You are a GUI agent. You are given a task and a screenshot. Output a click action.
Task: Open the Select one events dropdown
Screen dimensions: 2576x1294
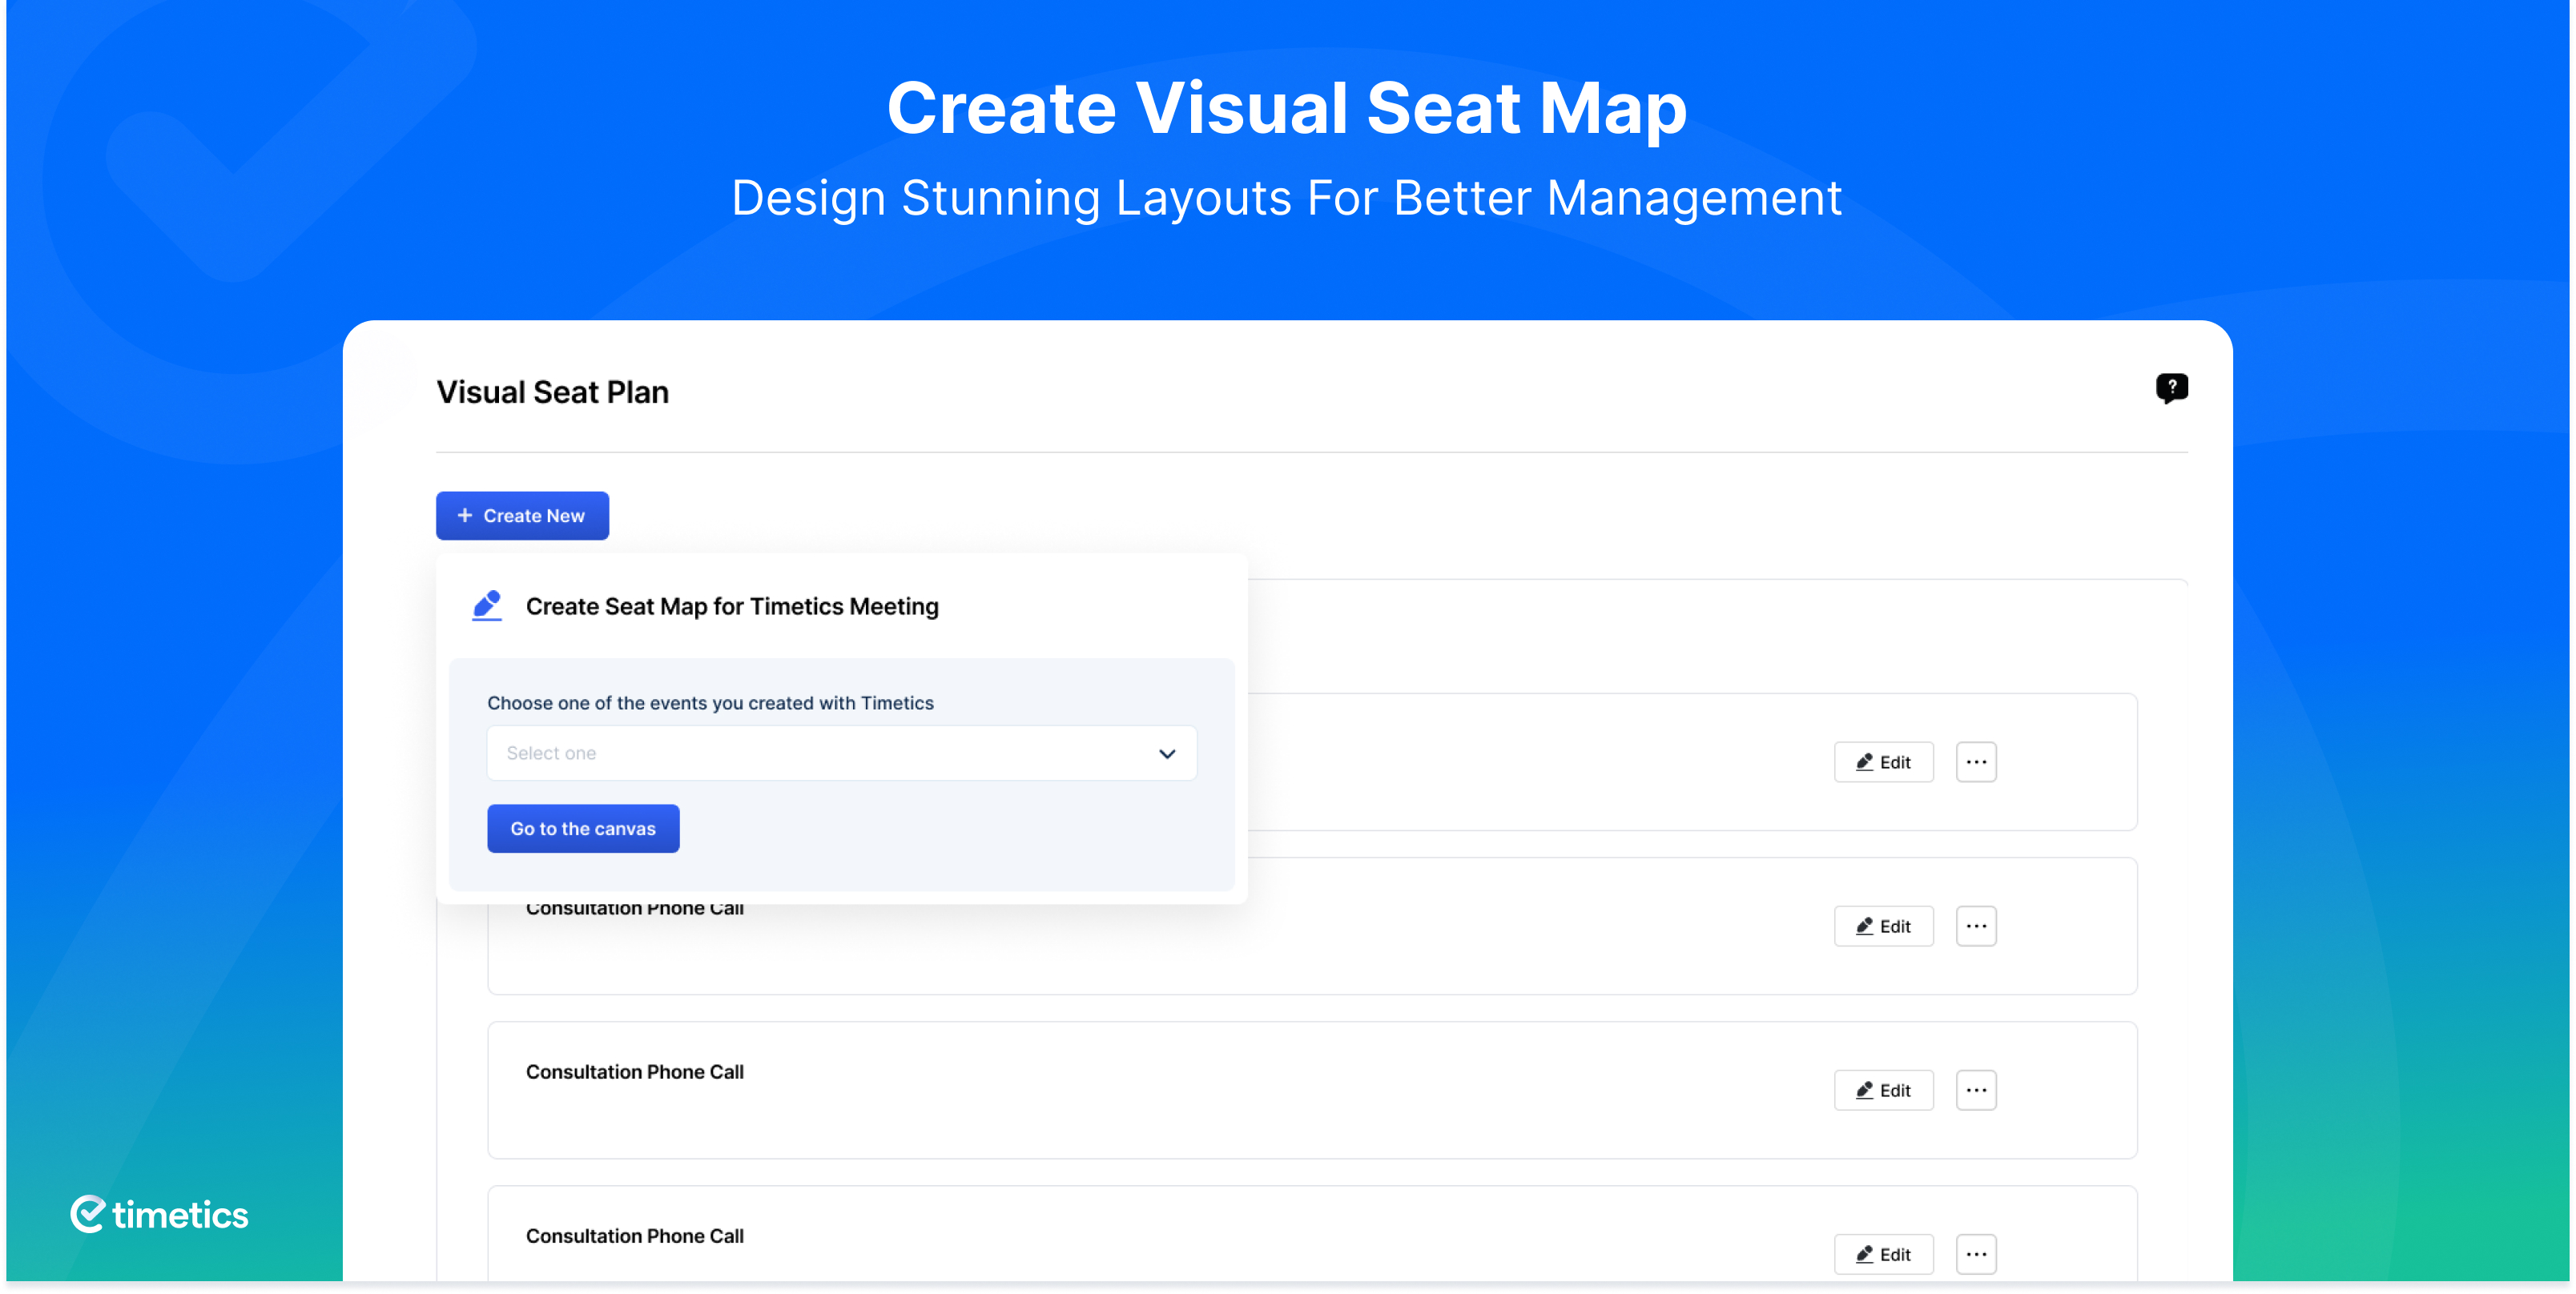[x=841, y=753]
